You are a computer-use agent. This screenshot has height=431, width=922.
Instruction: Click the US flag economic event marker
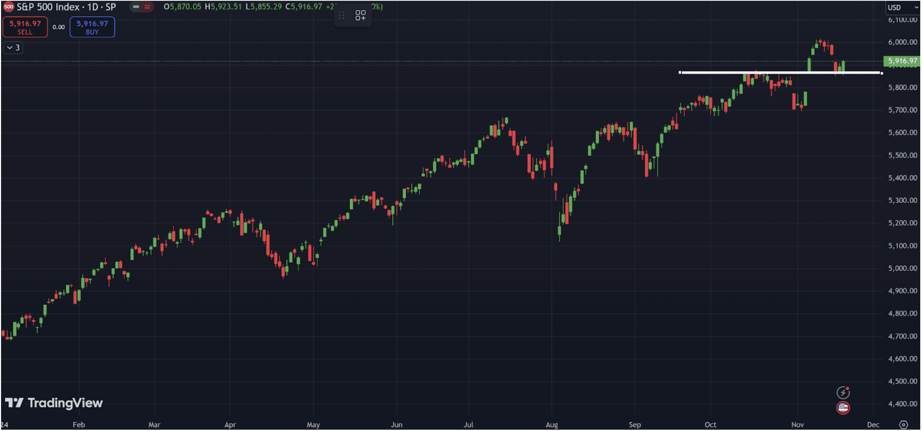pyautogui.click(x=843, y=408)
